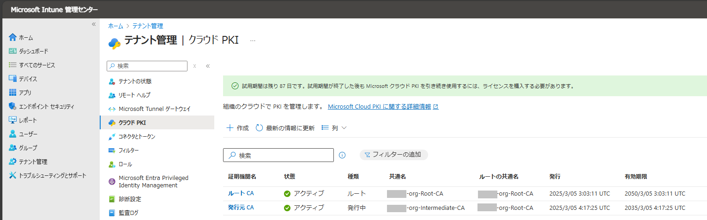Click the Dashboard chart icon
The width and height of the screenshot is (707, 220).
tap(12, 51)
